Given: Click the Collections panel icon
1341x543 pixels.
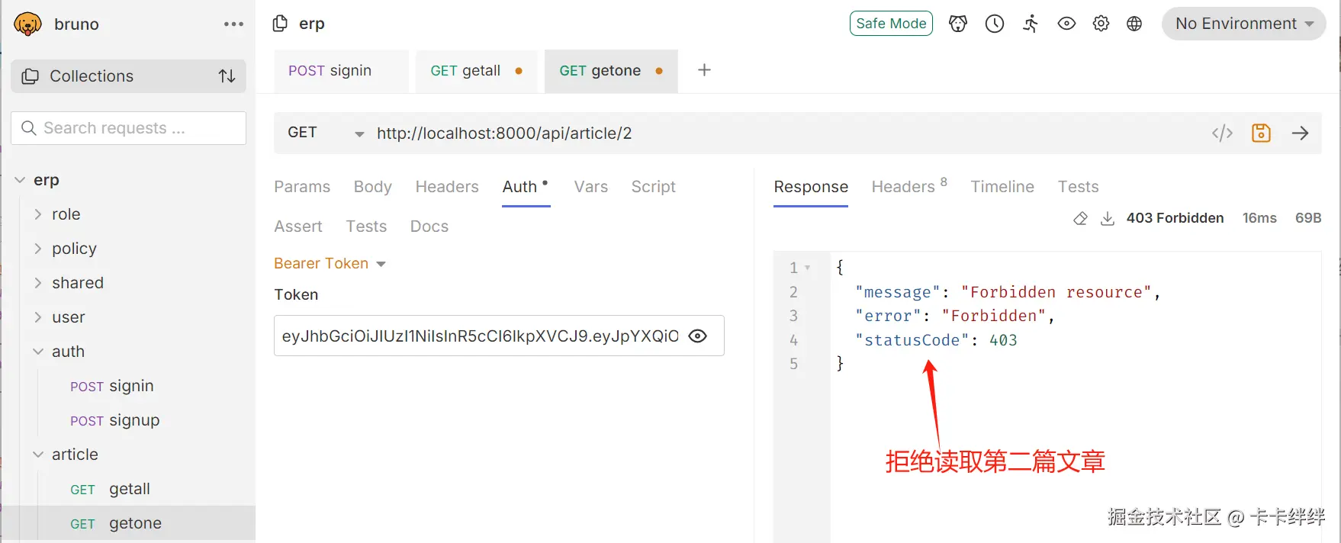Looking at the screenshot, I should 31,76.
